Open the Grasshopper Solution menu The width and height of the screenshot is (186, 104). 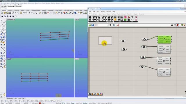108,12
